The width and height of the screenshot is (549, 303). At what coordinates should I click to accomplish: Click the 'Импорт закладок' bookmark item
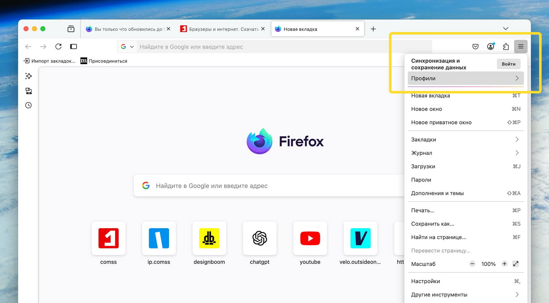(49, 61)
